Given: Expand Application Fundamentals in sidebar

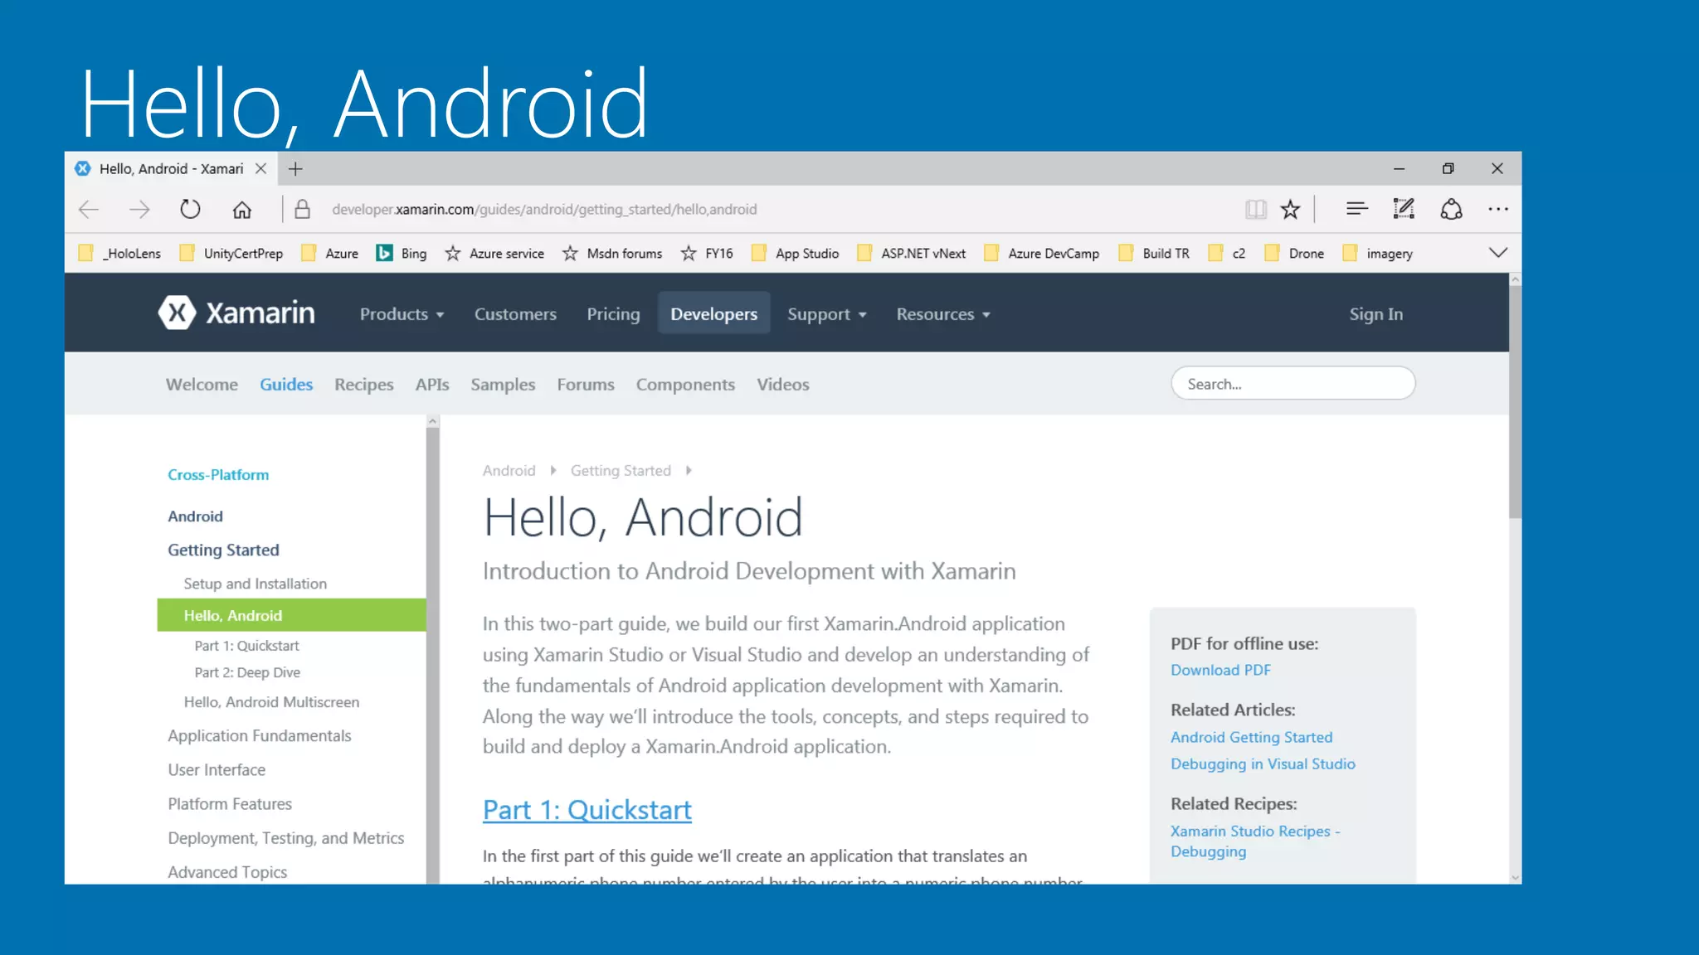Looking at the screenshot, I should point(259,736).
